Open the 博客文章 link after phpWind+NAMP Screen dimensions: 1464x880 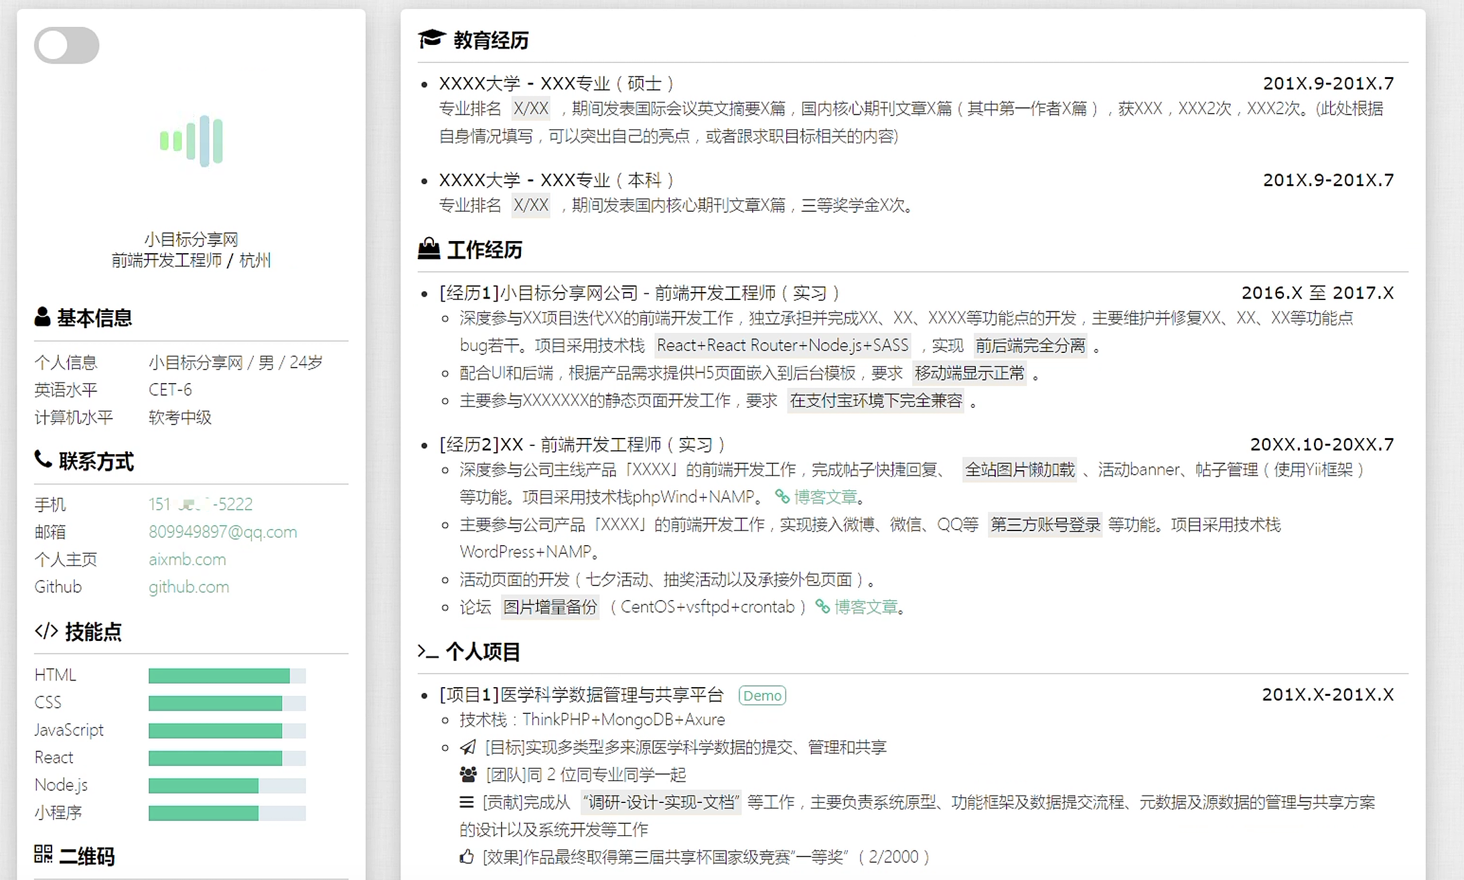[825, 497]
